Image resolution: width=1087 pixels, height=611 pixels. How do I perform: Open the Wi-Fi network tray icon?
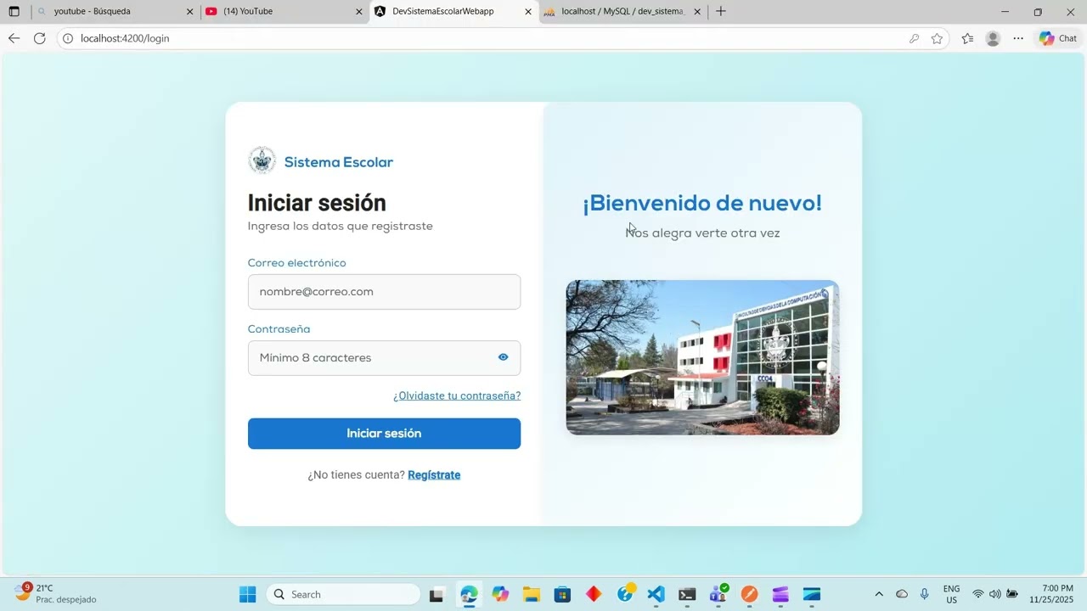point(978,594)
